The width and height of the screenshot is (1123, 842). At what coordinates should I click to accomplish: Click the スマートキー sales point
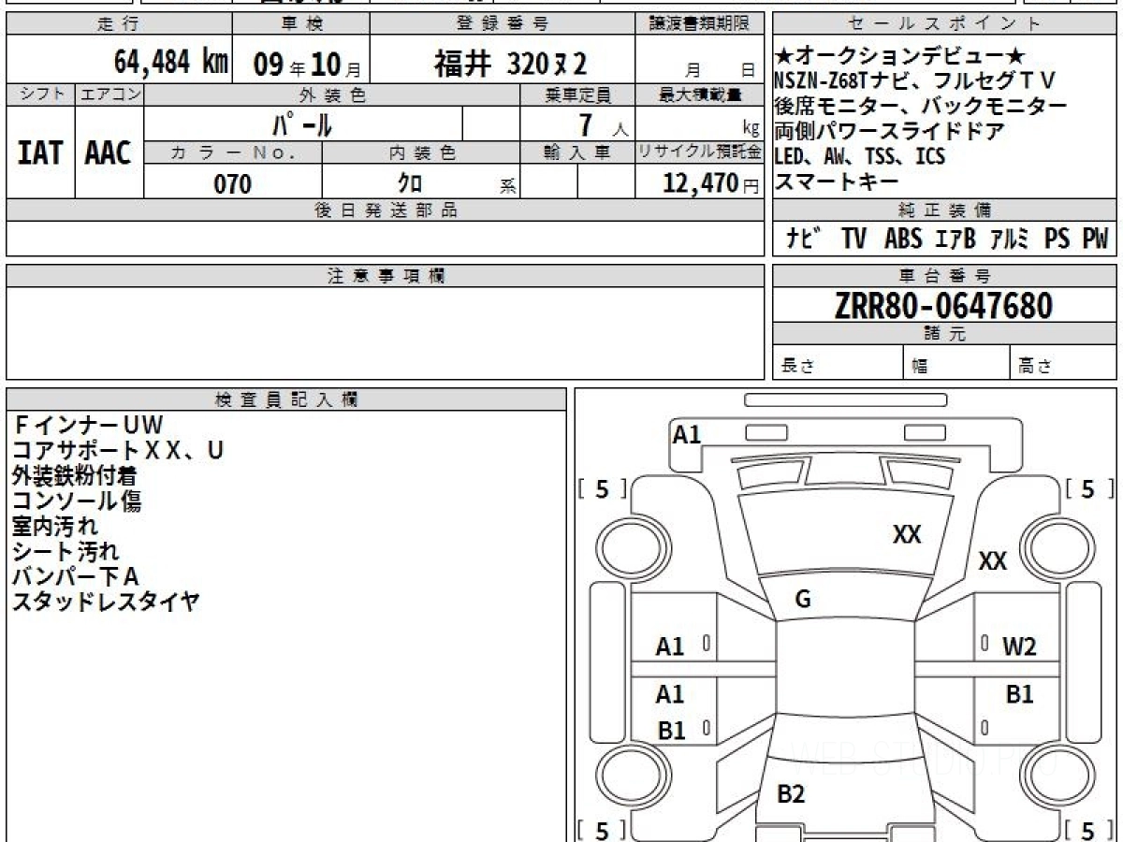point(837,181)
